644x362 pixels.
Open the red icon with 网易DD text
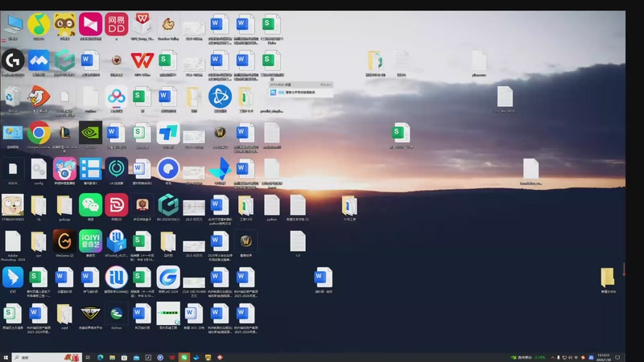pyautogui.click(x=116, y=26)
